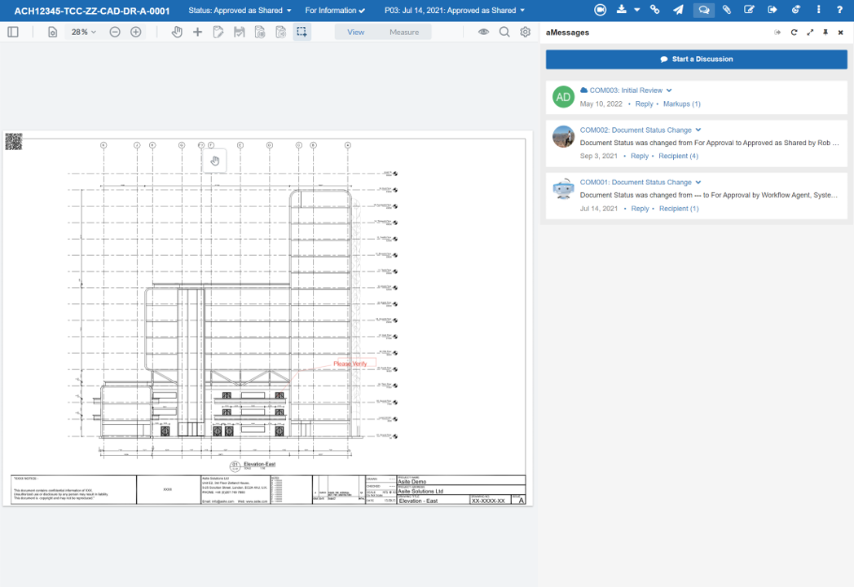Toggle the markup visibility eye icon
This screenshot has height=587, width=854.
tap(483, 31)
